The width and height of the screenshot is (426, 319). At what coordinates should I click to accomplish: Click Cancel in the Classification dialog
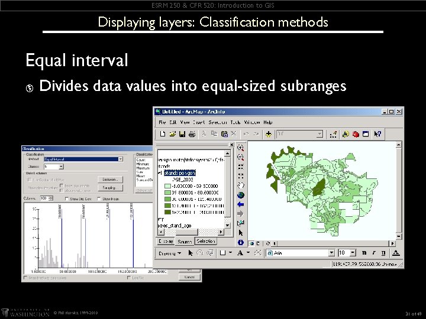click(190, 277)
